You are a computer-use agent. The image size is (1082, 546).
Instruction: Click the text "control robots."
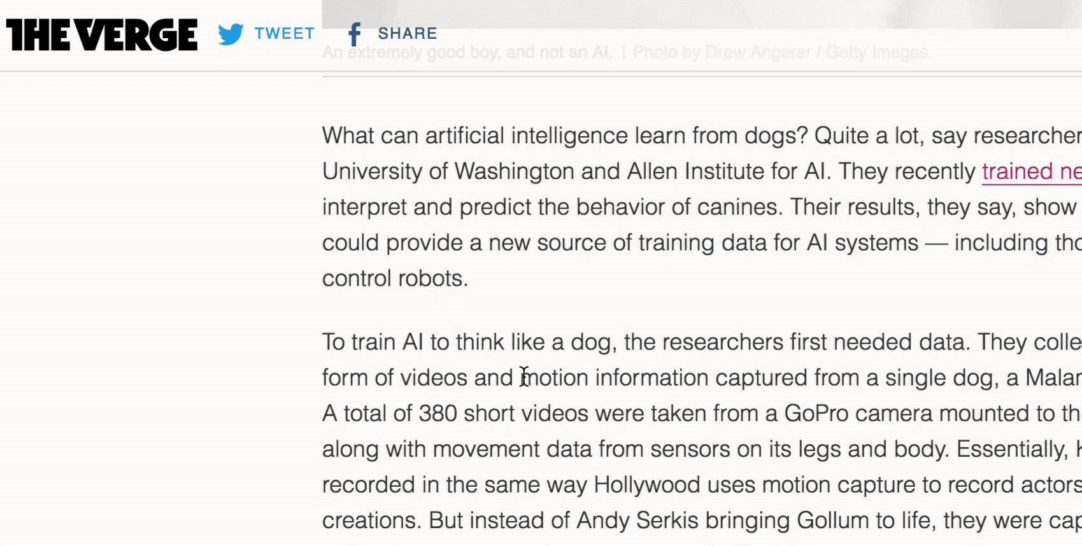395,279
